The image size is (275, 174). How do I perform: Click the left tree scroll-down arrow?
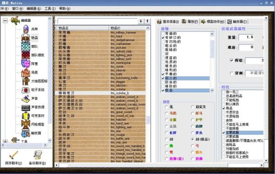click(49, 141)
